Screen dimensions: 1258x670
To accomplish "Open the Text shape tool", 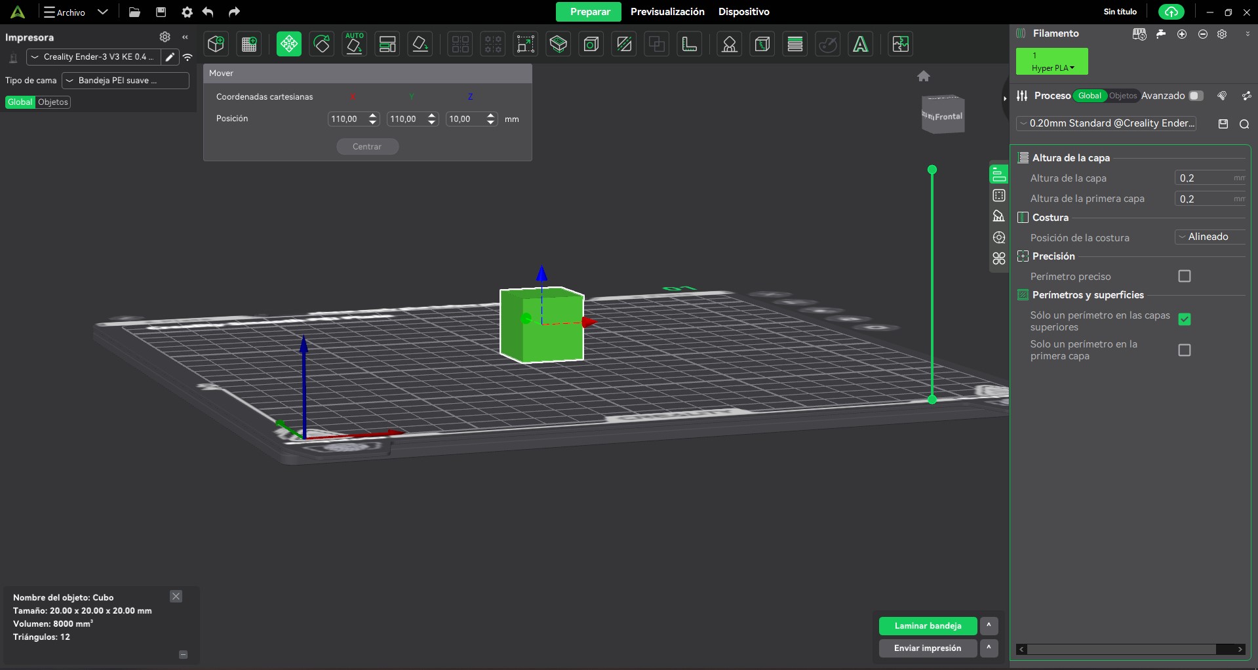I will tap(860, 44).
